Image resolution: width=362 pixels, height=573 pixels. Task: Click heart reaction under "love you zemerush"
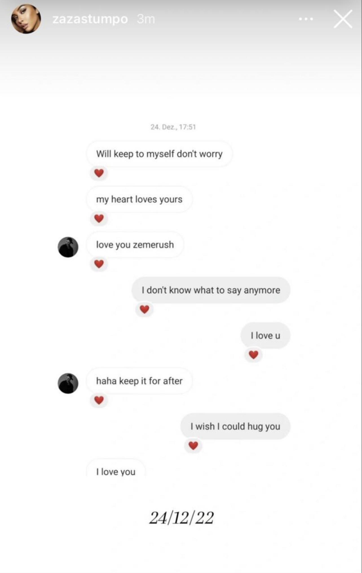pos(99,264)
